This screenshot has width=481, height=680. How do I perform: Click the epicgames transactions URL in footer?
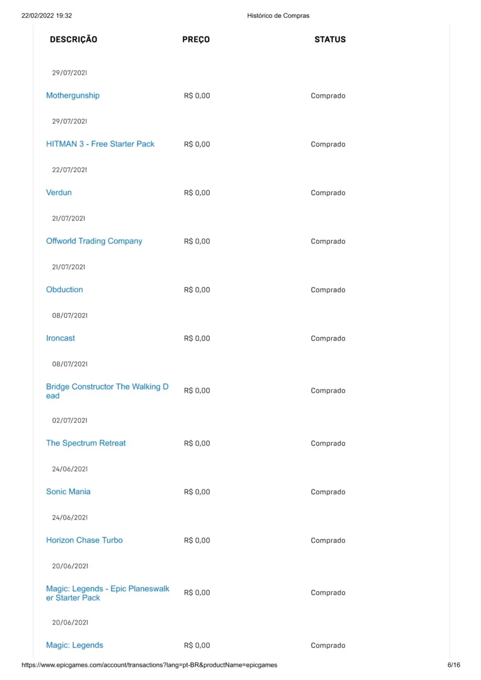click(x=150, y=665)
